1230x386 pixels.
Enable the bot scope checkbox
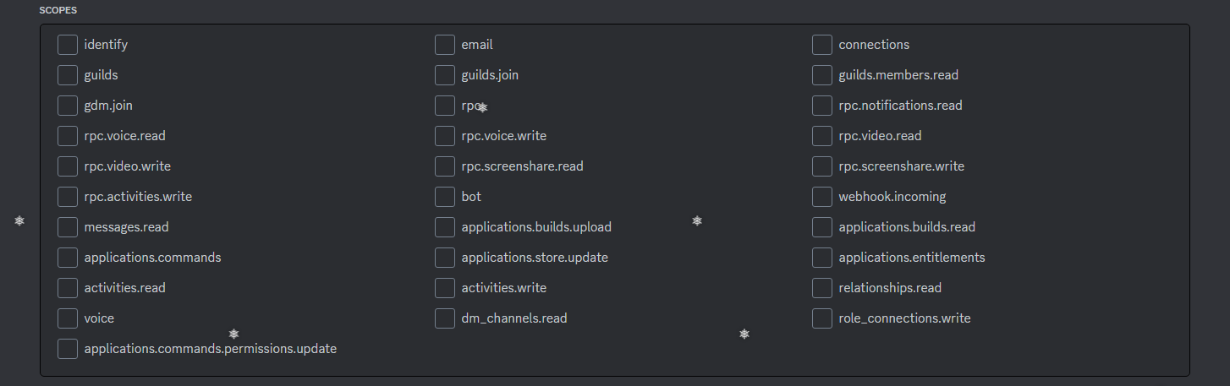pyautogui.click(x=445, y=197)
